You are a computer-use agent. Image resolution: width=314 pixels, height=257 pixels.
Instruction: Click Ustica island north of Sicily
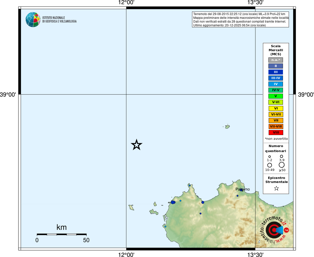227,127
